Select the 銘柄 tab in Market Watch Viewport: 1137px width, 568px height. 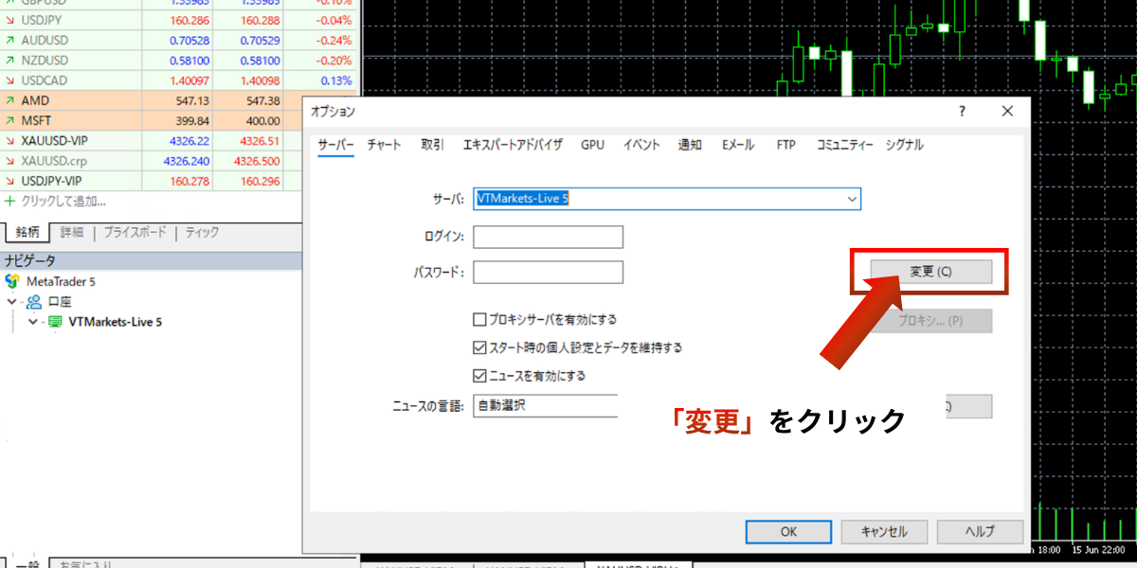coord(27,232)
